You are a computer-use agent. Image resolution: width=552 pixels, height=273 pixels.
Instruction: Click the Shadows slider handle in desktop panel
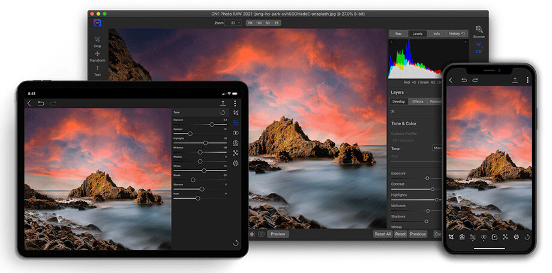pyautogui.click(x=427, y=222)
